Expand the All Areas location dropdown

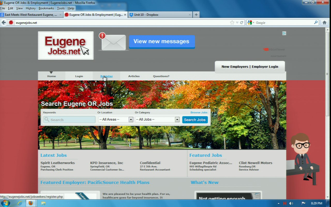click(x=131, y=120)
